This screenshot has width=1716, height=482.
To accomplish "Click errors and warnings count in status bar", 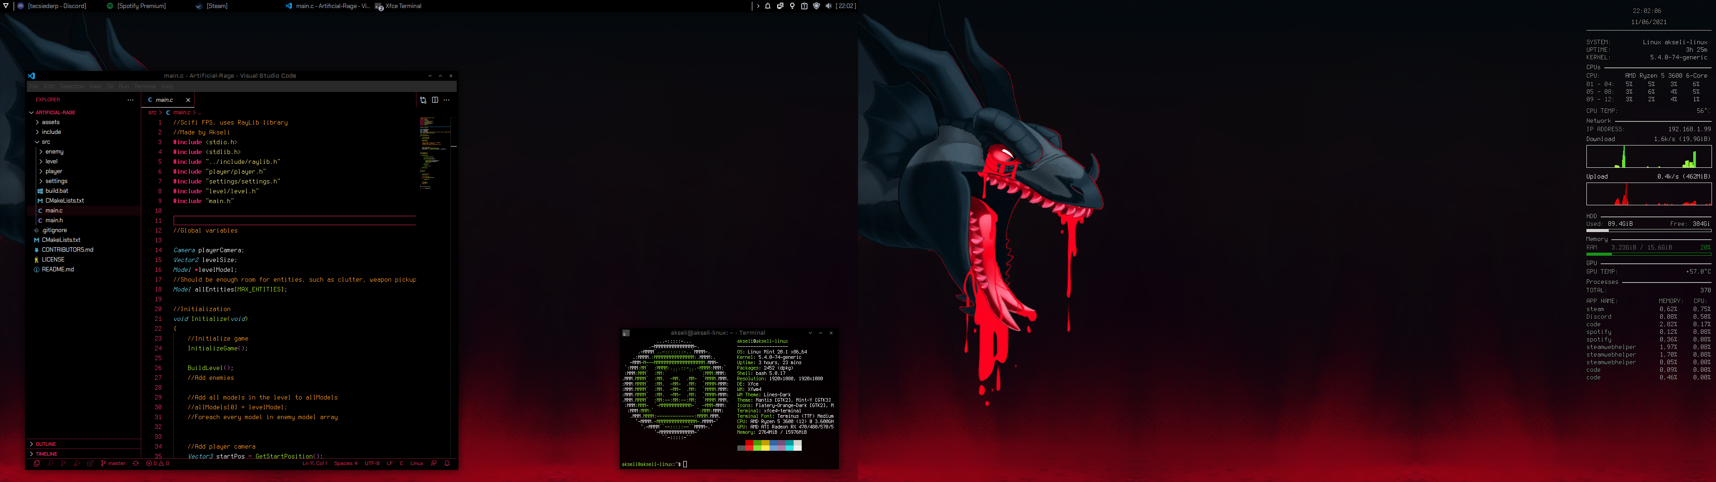I will coord(158,463).
